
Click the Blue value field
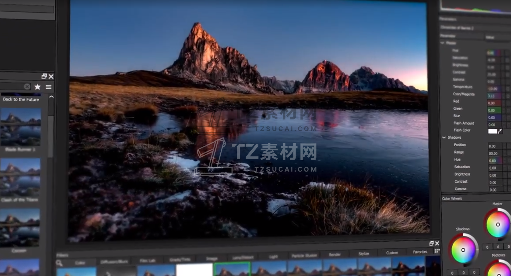coord(495,118)
